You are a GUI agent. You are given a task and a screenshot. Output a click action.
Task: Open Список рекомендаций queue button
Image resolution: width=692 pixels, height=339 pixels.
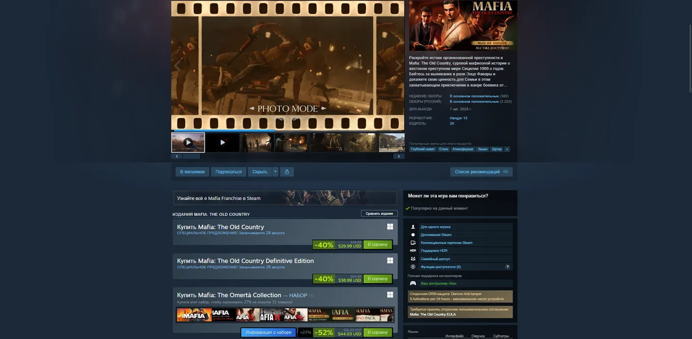(x=481, y=172)
